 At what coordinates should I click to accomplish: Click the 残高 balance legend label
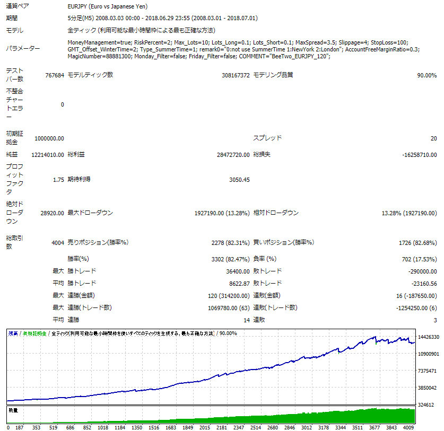[13, 333]
